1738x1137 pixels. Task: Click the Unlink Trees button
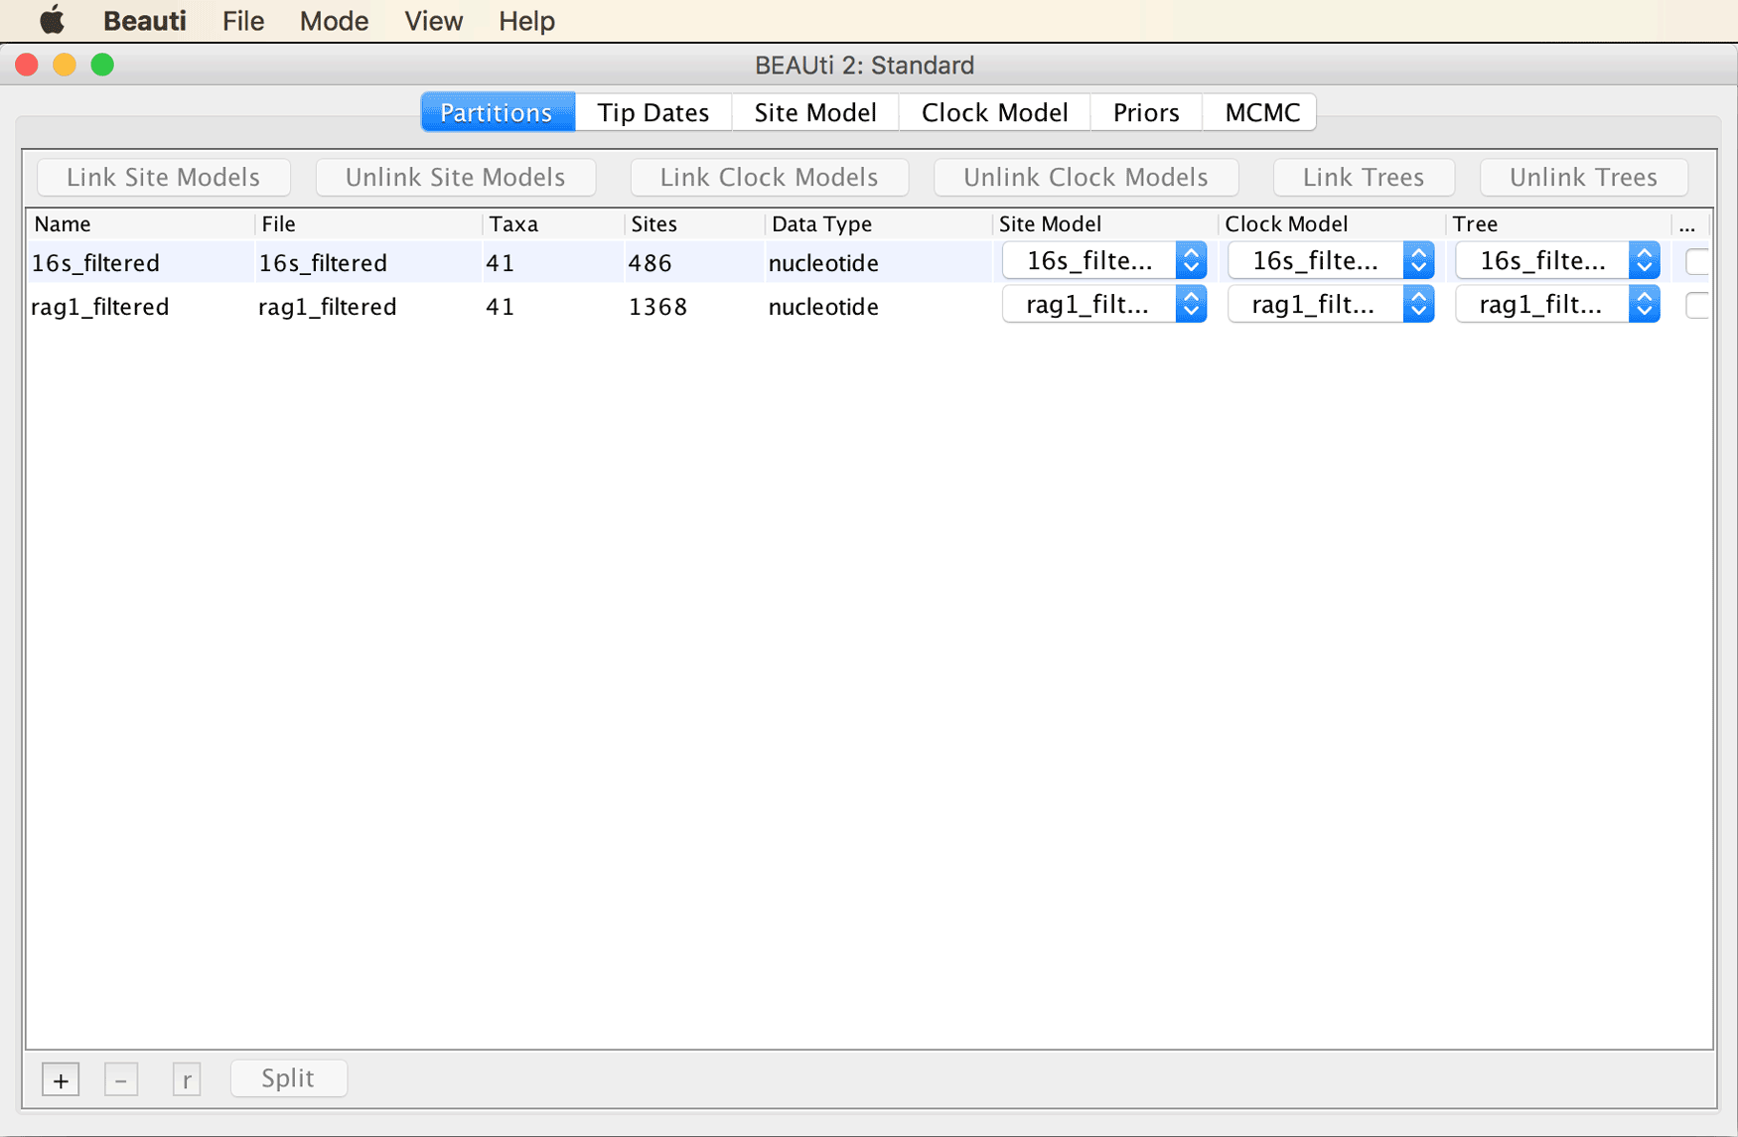pyautogui.click(x=1583, y=177)
